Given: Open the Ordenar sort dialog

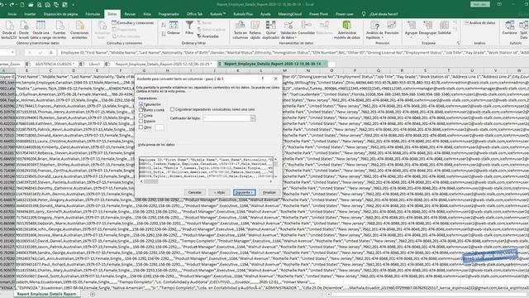Looking at the screenshot, I should pyautogui.click(x=174, y=27).
